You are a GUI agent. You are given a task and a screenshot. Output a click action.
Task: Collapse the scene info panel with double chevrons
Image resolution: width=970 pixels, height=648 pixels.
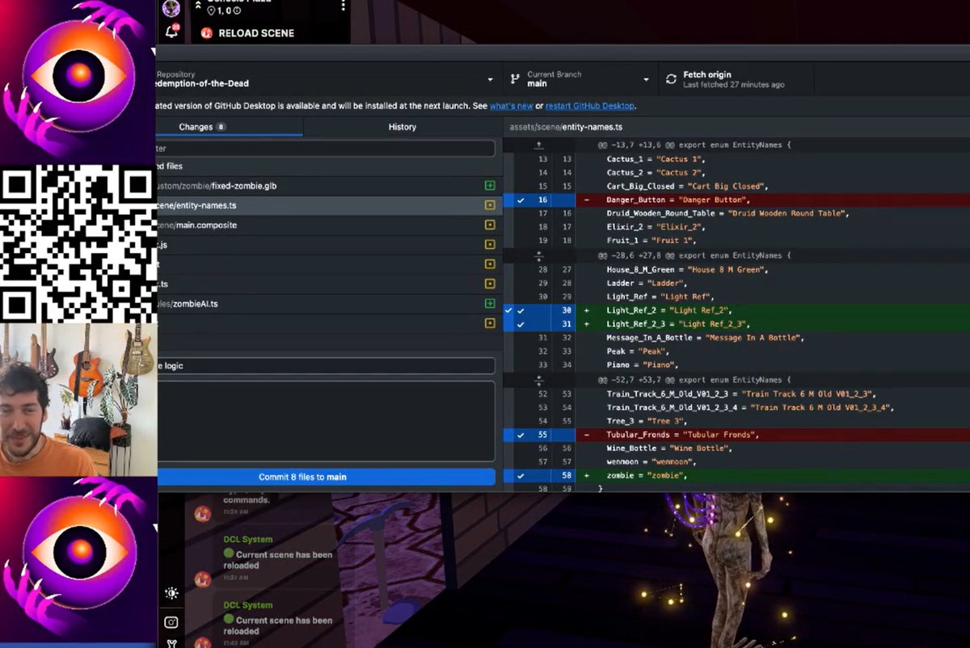tap(197, 6)
